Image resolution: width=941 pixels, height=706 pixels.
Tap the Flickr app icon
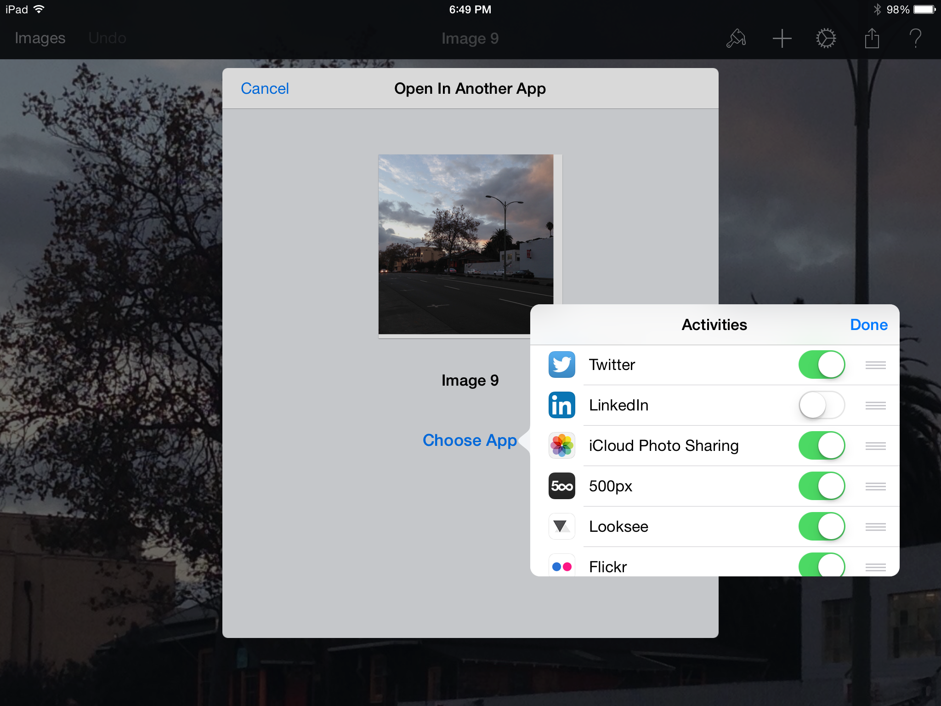[561, 565]
